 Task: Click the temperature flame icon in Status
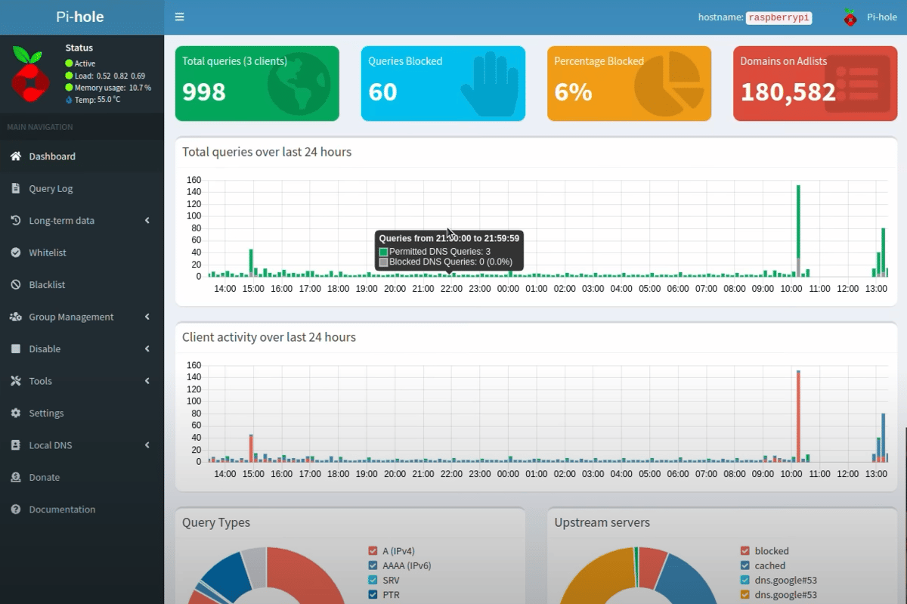point(69,99)
